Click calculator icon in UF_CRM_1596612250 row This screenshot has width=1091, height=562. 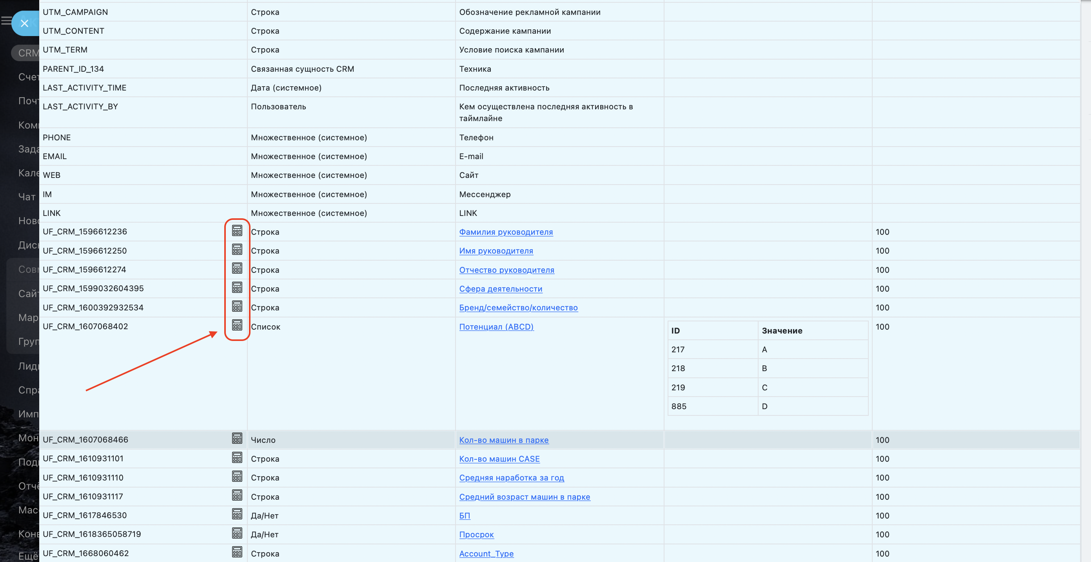[237, 250]
